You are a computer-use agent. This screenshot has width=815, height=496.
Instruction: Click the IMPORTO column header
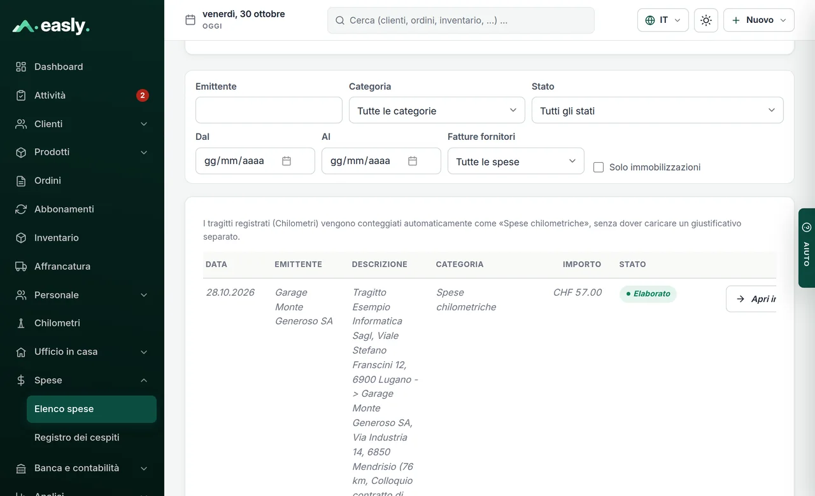[x=582, y=264]
